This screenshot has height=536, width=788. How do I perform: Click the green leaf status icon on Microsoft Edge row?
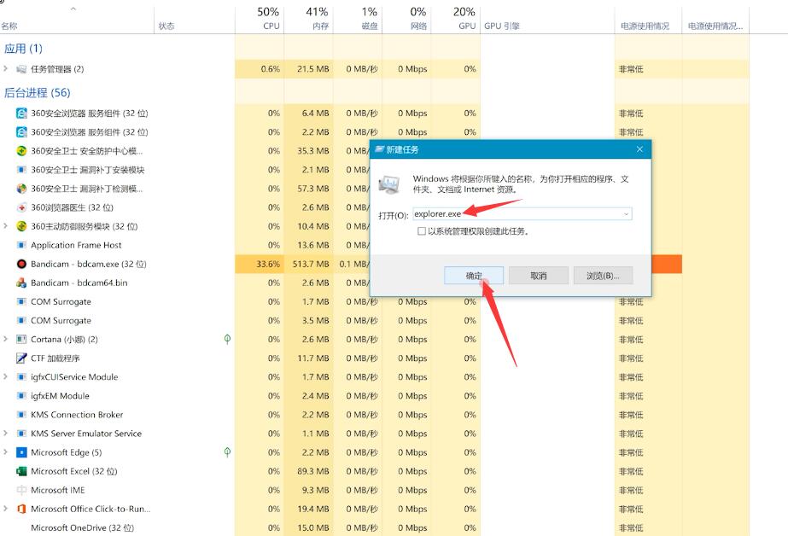point(227,452)
